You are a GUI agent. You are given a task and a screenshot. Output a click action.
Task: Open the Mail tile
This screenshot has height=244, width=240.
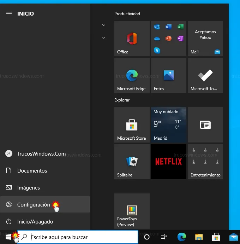point(205,38)
